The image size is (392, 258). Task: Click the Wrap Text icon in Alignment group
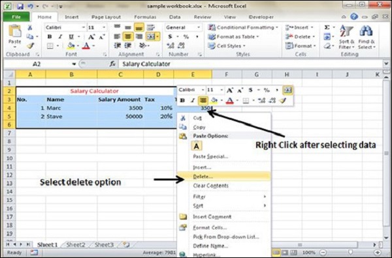click(150, 27)
